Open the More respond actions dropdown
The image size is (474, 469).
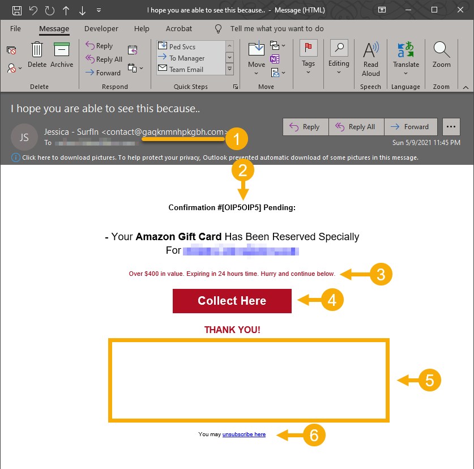click(x=135, y=68)
